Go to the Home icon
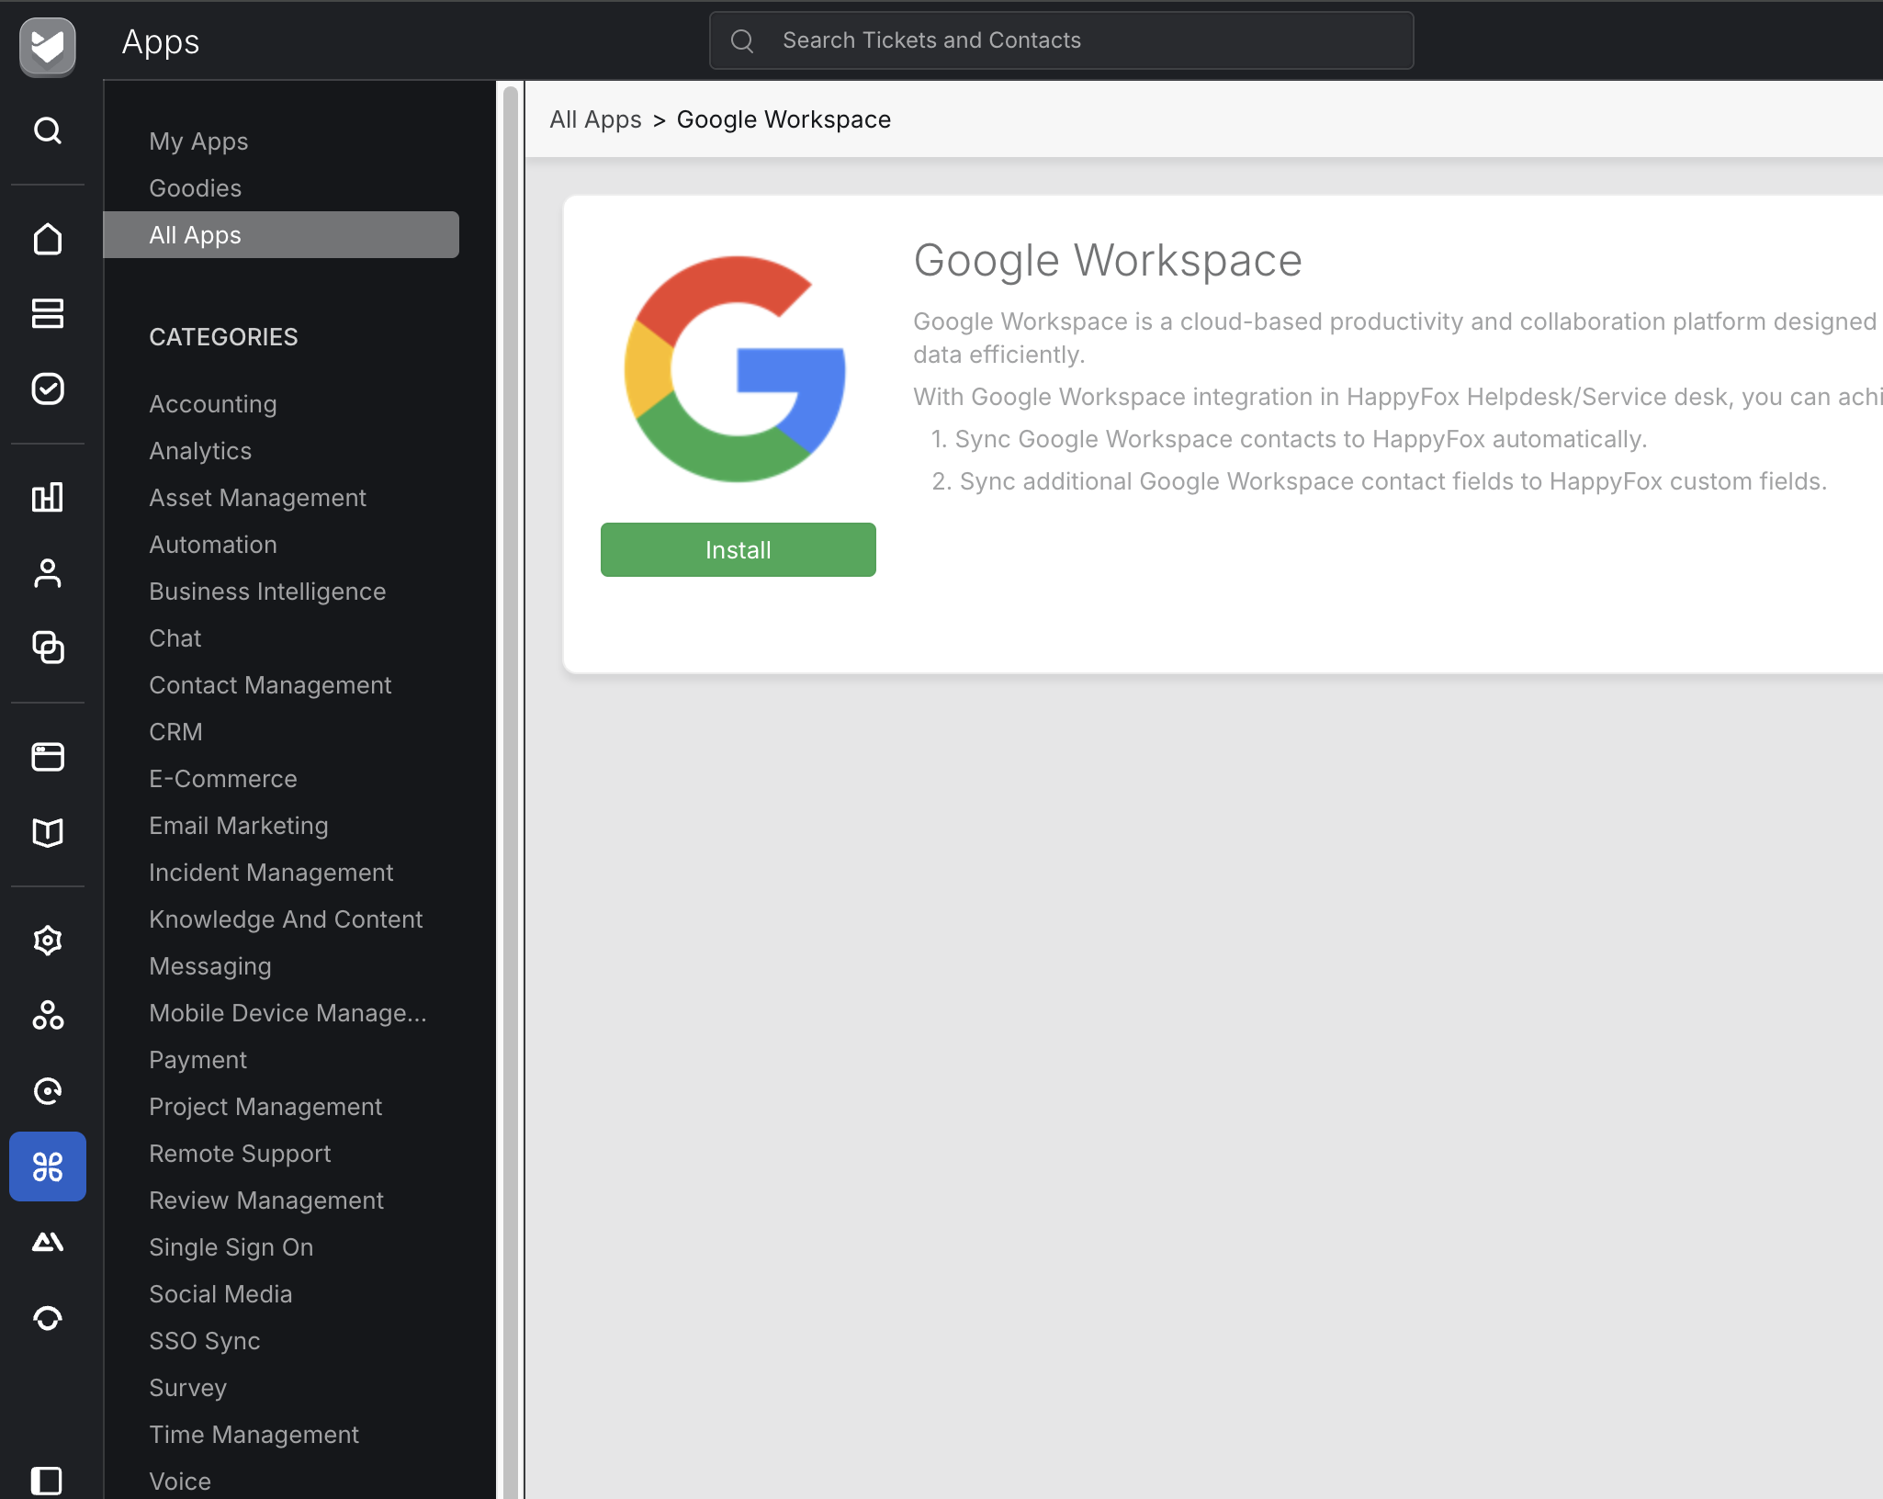Image resolution: width=1883 pixels, height=1499 pixels. [x=48, y=239]
